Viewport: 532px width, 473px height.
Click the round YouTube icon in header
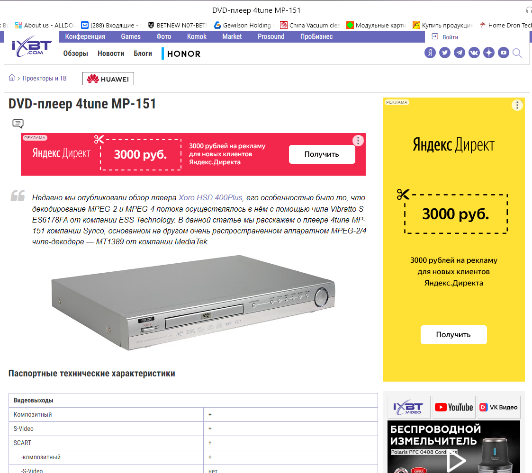click(504, 53)
